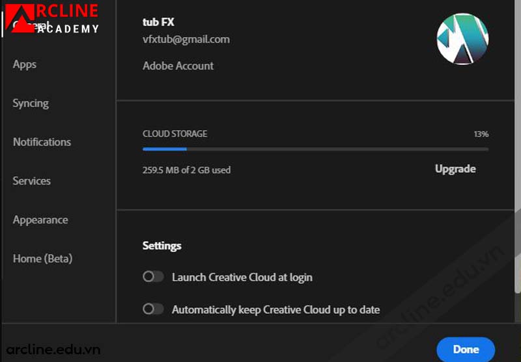The width and height of the screenshot is (521, 362).
Task: Click the user profile avatar picture
Action: click(462, 38)
